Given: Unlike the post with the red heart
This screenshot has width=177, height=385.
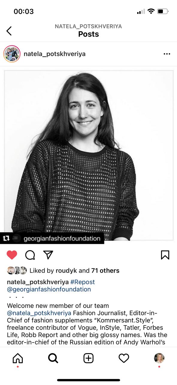Looking at the screenshot, I should 12,255.
